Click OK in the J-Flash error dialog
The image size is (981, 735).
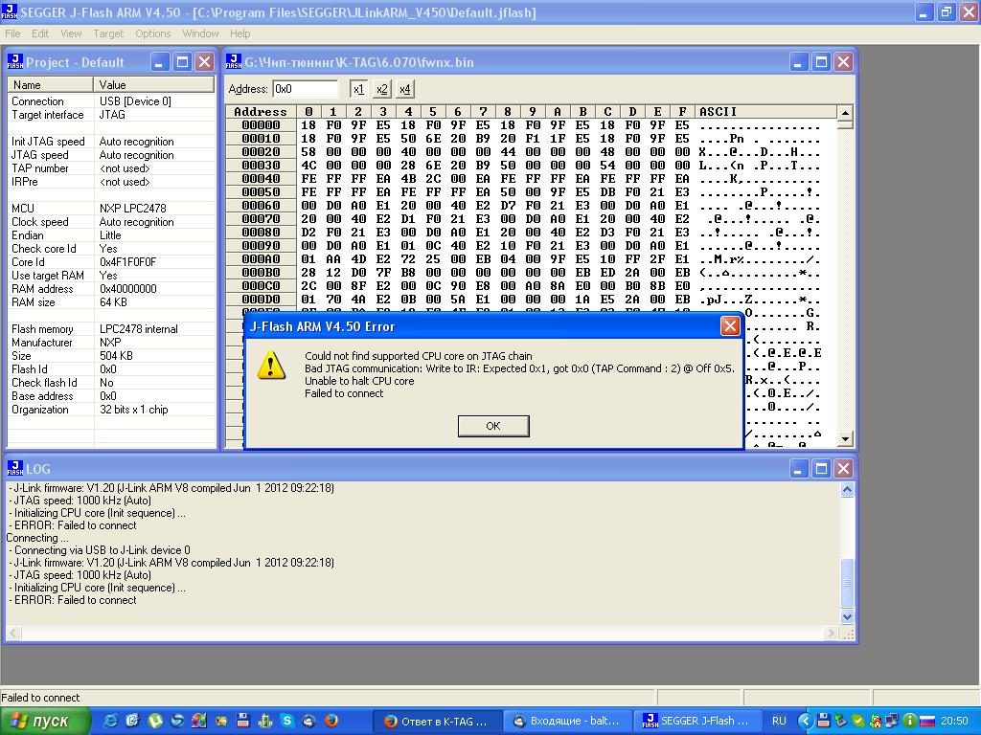click(x=493, y=426)
